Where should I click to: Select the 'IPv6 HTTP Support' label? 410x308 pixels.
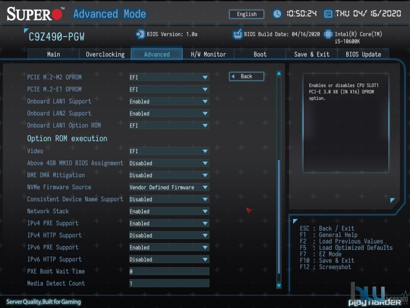click(x=54, y=259)
